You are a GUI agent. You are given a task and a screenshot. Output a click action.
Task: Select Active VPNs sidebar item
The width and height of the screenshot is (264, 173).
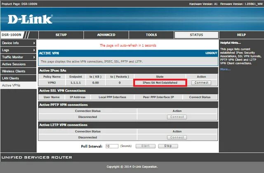(18, 85)
